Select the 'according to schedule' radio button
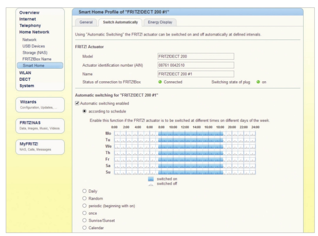The image size is (318, 236). pos(85,111)
